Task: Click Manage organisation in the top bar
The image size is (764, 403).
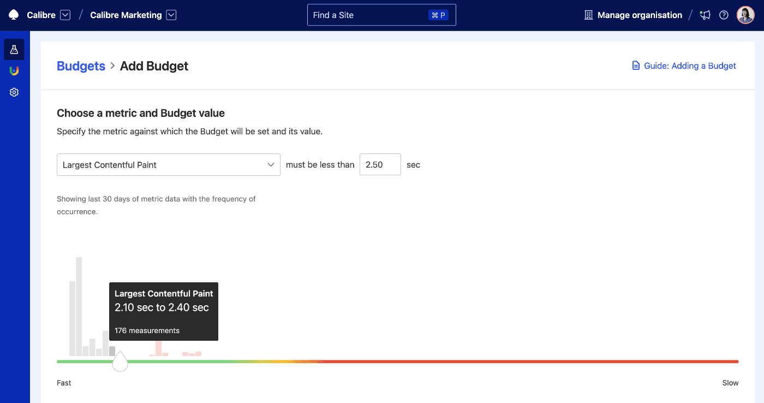Action: click(638, 15)
